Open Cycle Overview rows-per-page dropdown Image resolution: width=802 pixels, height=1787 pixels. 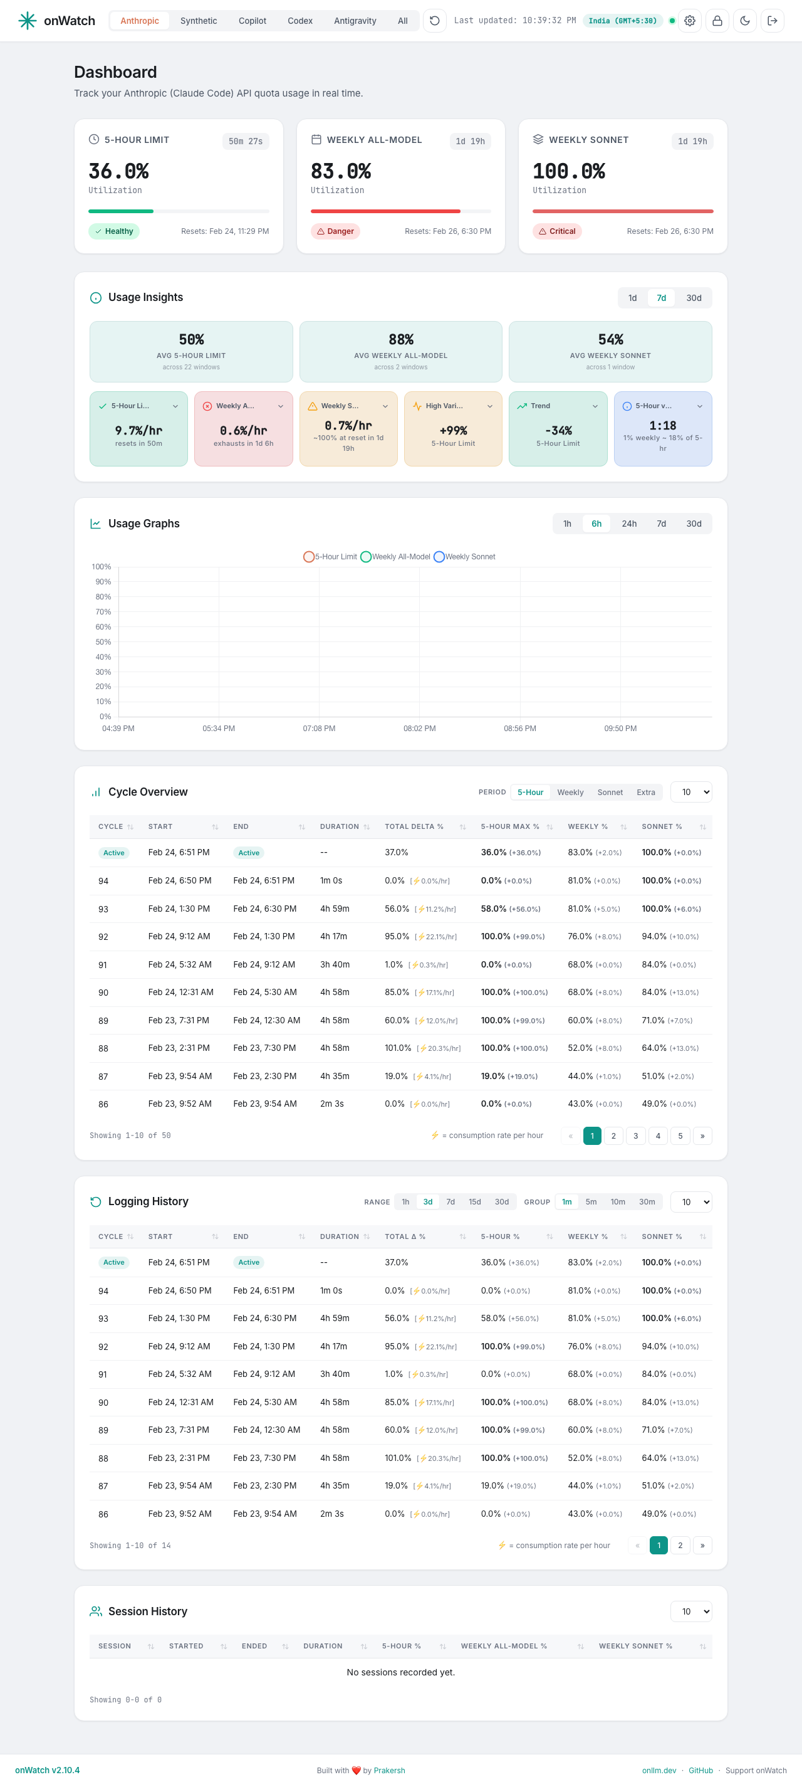point(691,792)
